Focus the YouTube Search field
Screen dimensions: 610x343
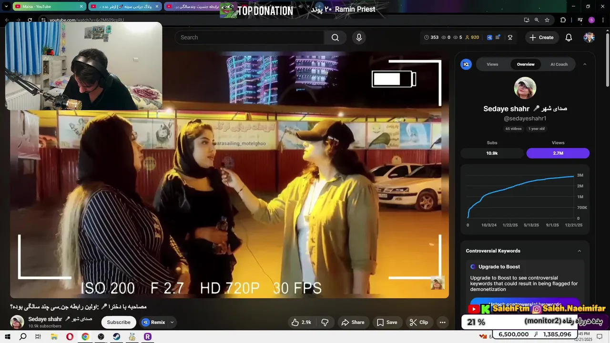(249, 38)
